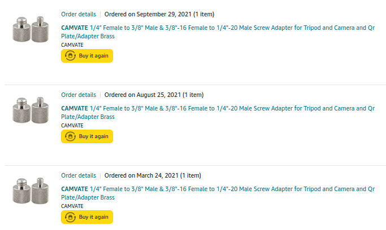This screenshot has height=230, width=386.
Task: Click the CAMVATE brand label under the September order
Action: pyautogui.click(x=72, y=45)
